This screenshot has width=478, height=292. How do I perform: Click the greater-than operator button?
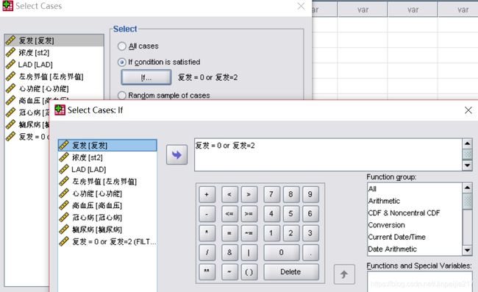[x=249, y=194]
